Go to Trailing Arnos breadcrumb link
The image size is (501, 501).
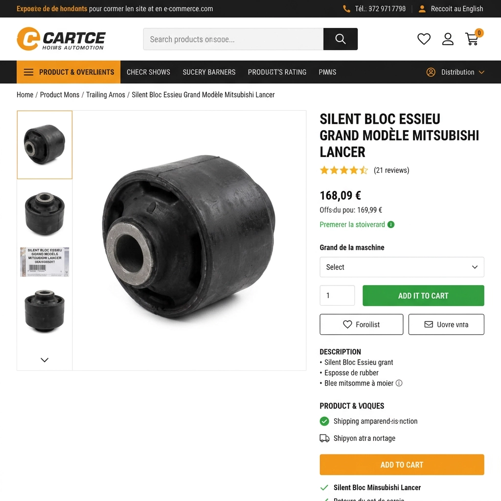[106, 95]
